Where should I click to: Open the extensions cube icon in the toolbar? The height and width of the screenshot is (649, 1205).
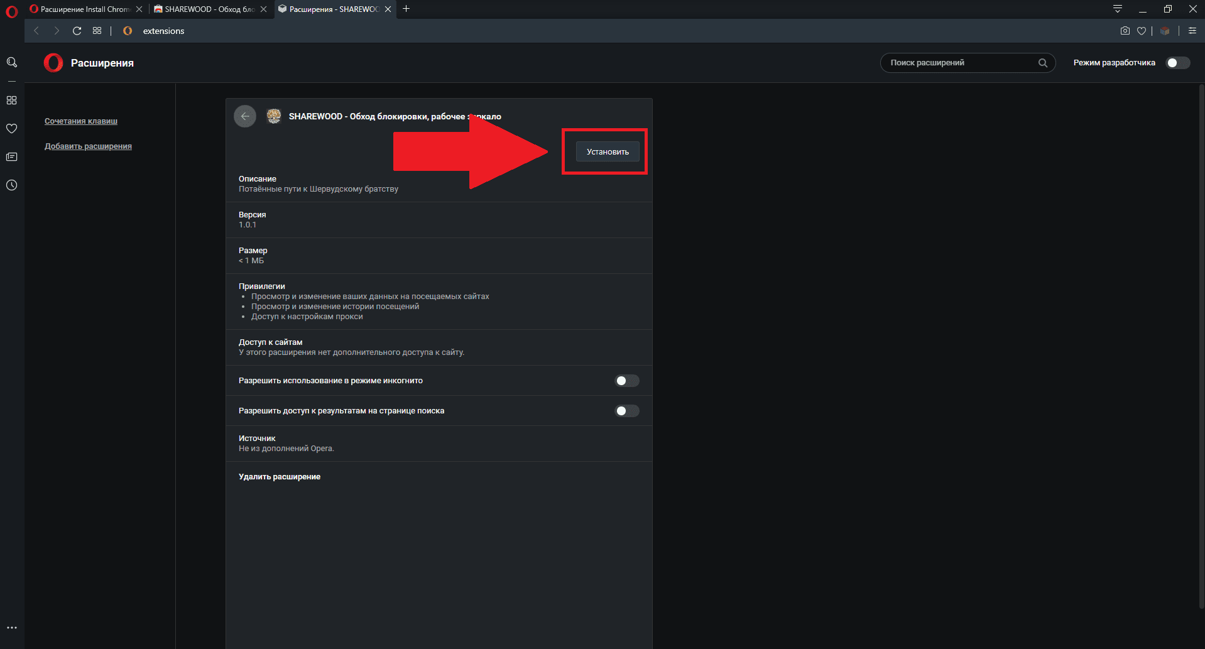(x=1165, y=31)
